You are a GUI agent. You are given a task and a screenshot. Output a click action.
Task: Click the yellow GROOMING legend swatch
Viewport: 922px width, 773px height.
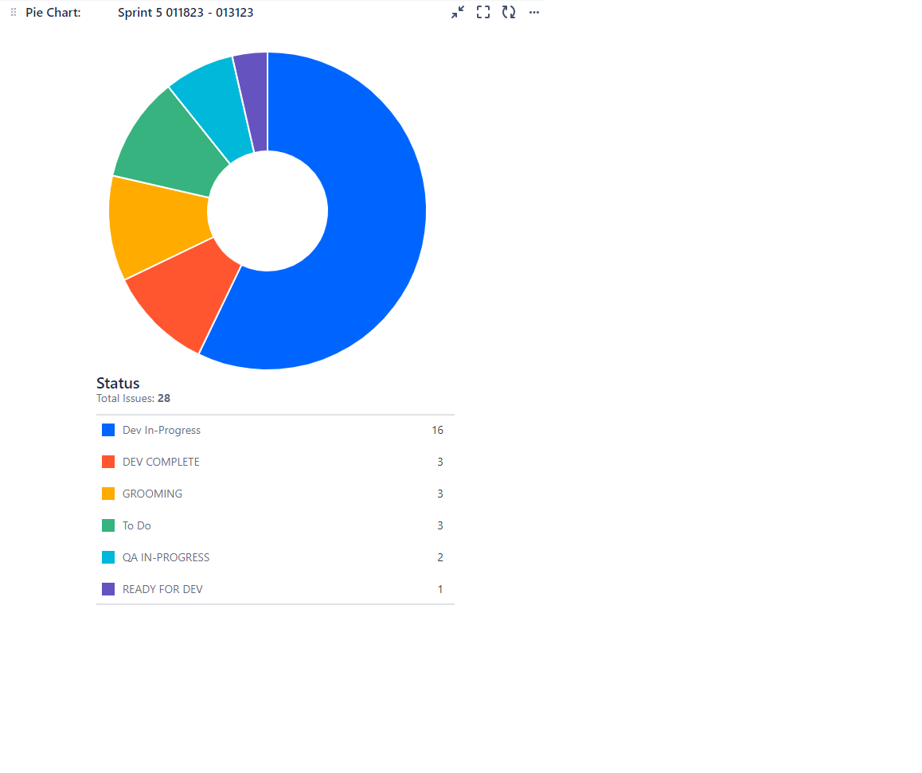click(108, 494)
